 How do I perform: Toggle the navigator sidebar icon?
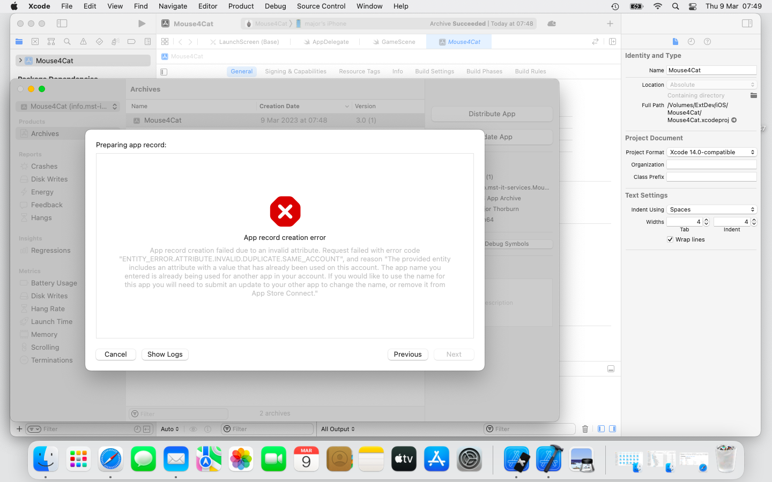tap(62, 24)
